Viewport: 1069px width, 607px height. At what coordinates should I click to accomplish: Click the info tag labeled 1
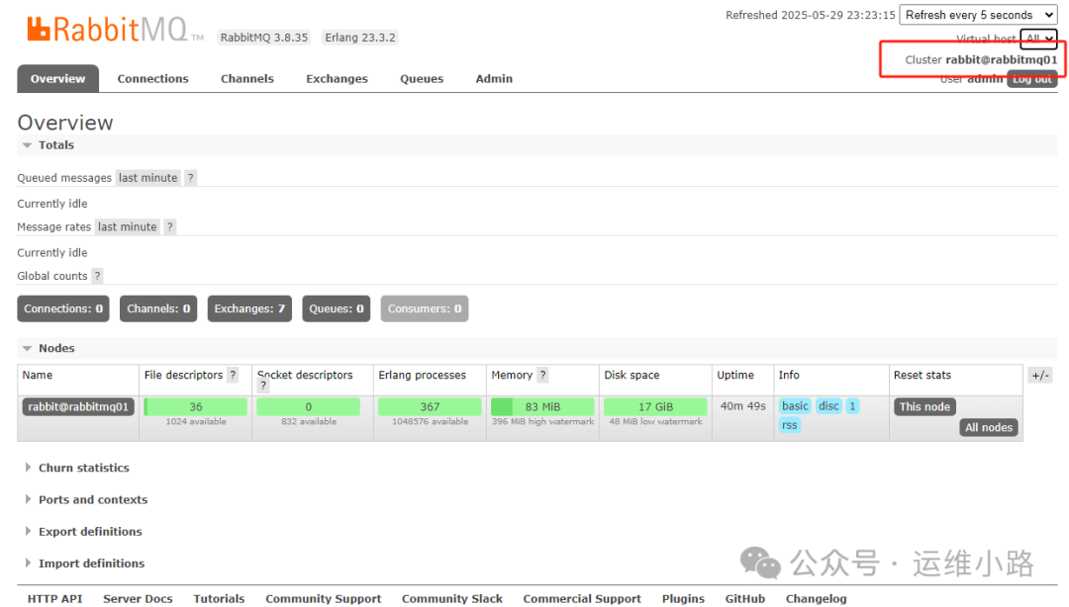(852, 406)
